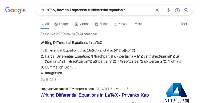Switch to the Books tab

(102, 24)
